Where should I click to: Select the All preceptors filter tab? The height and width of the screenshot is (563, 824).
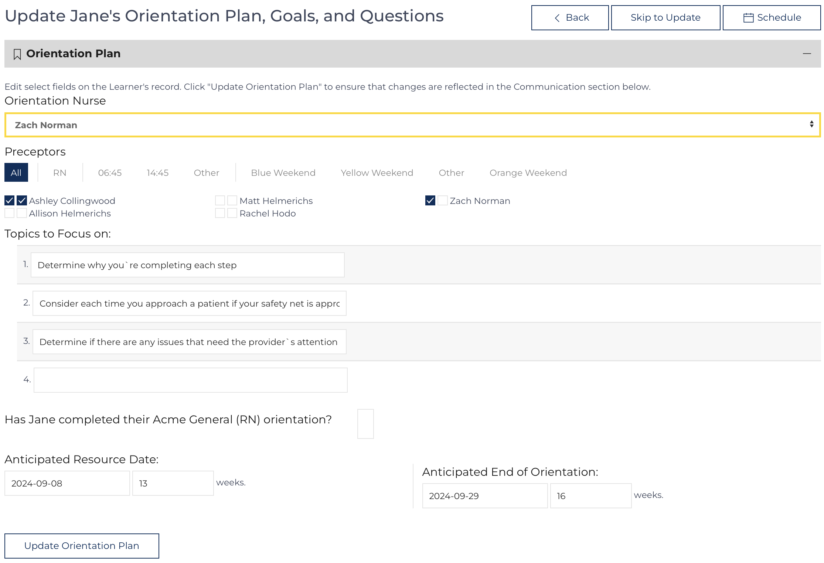(16, 173)
